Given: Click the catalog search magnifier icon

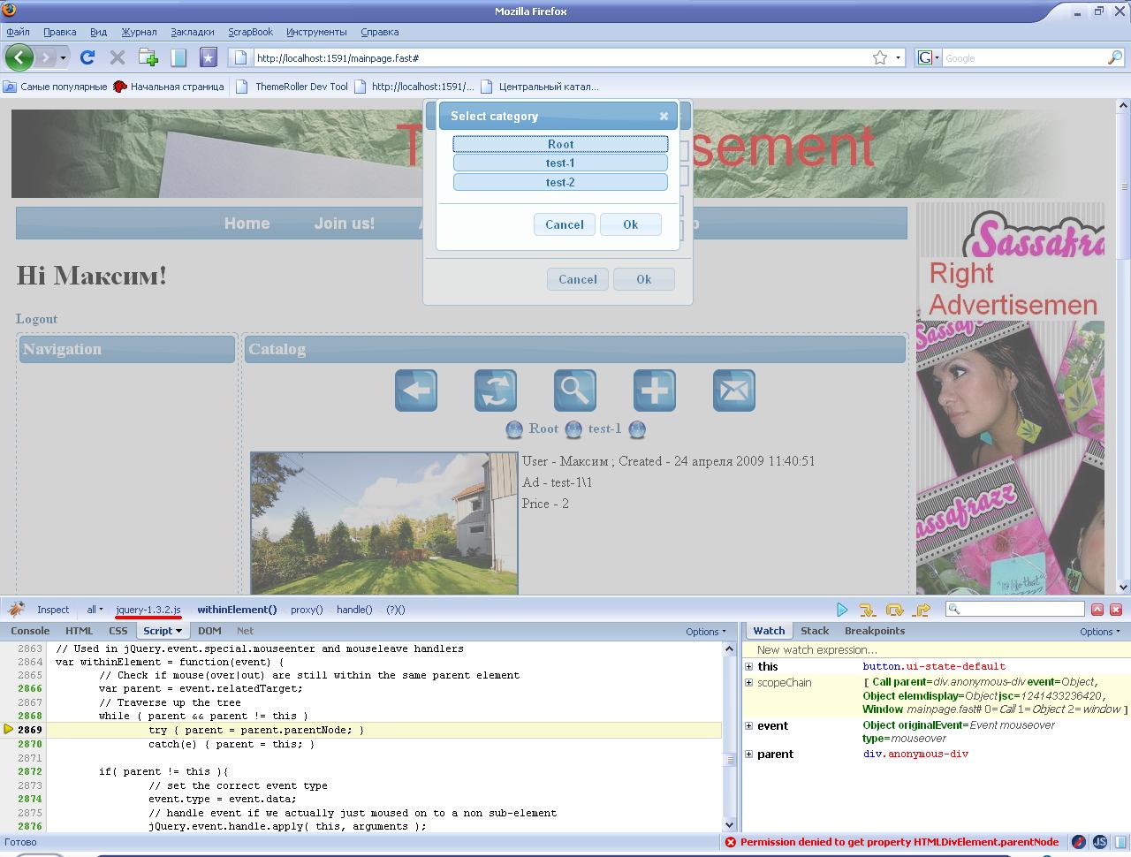Looking at the screenshot, I should [x=574, y=391].
